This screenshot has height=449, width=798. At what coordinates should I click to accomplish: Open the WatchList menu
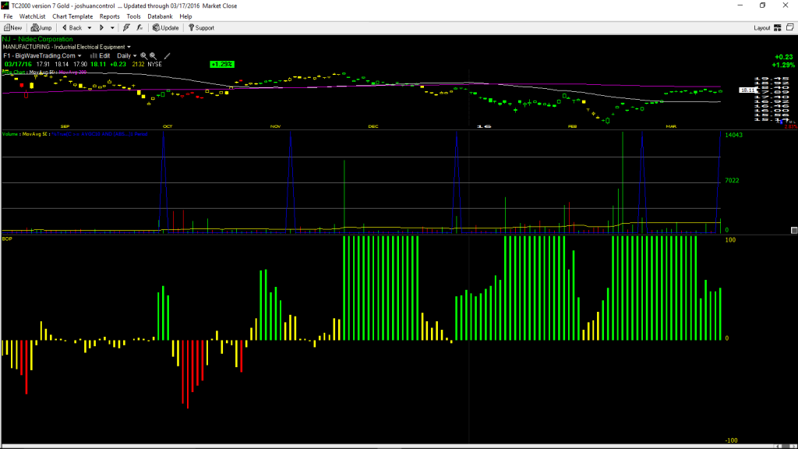coord(32,16)
